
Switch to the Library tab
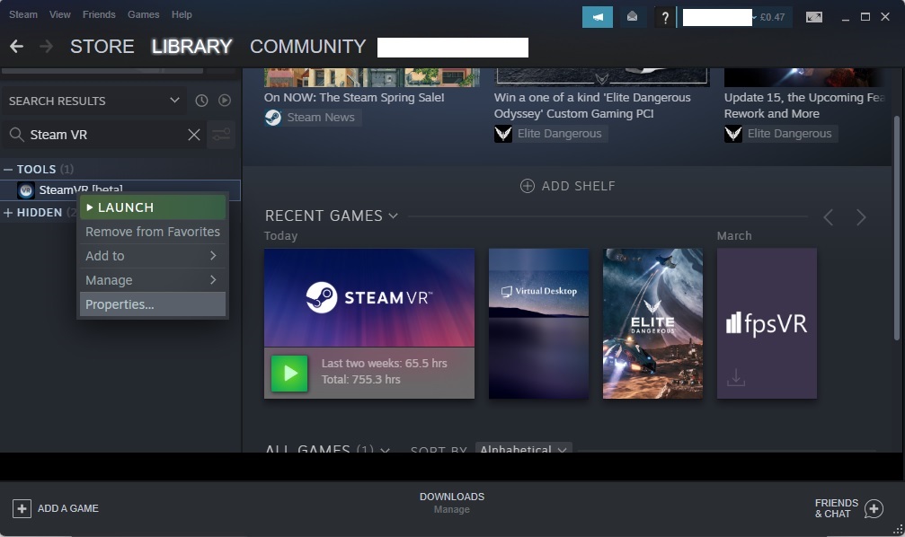click(x=191, y=47)
